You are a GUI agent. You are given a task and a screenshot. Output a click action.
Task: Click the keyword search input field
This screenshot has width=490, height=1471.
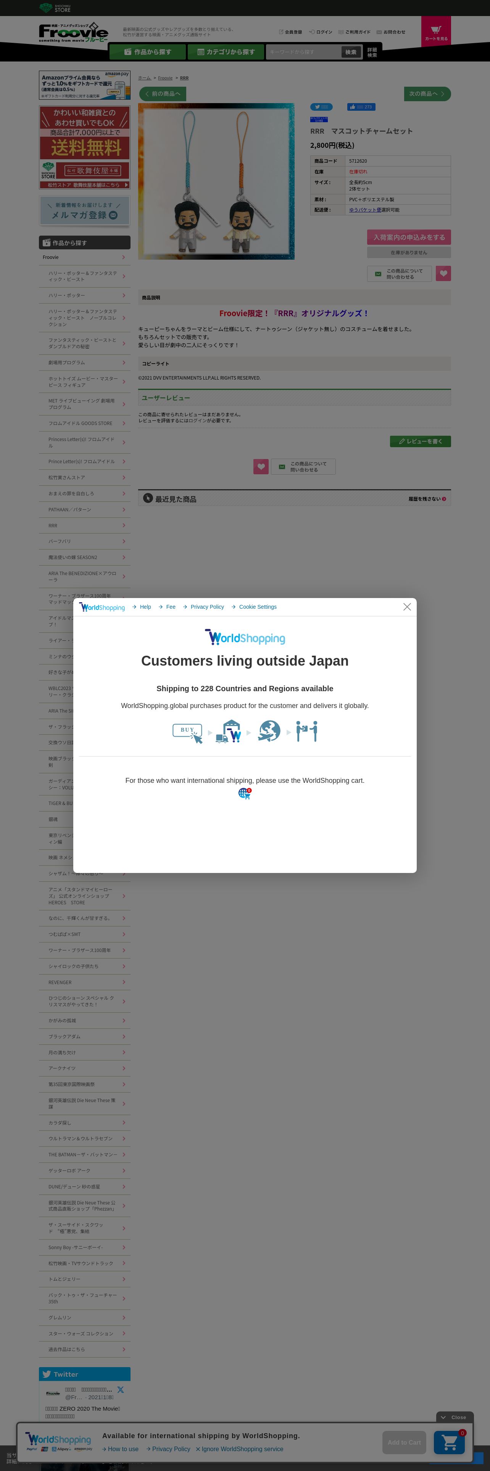click(x=304, y=52)
